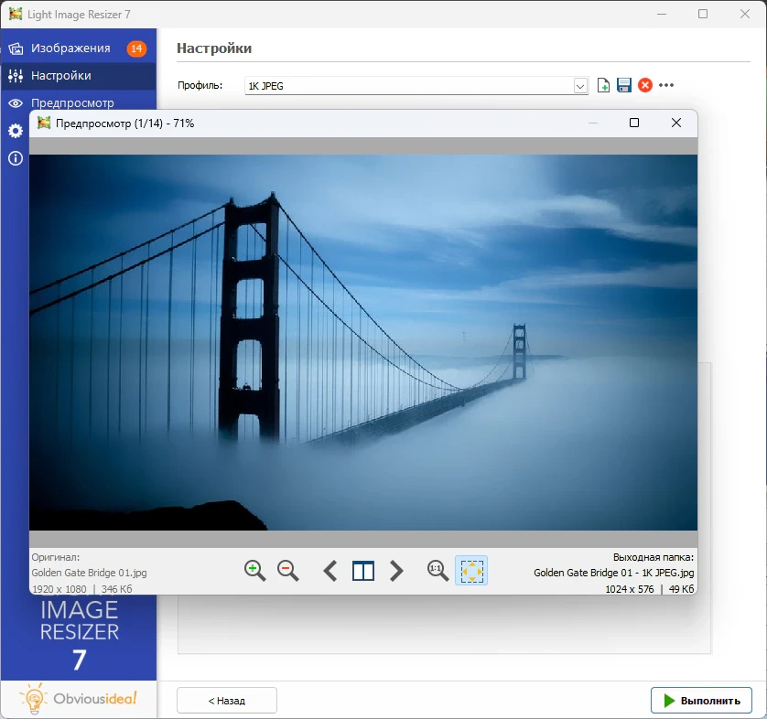The image size is (767, 719).
Task: Go to the next preview image
Action: [396, 571]
